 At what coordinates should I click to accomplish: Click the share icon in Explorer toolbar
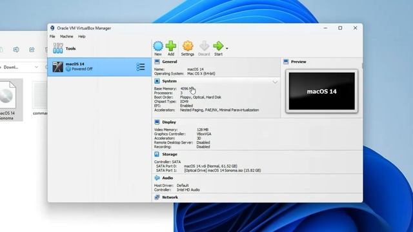point(32,50)
